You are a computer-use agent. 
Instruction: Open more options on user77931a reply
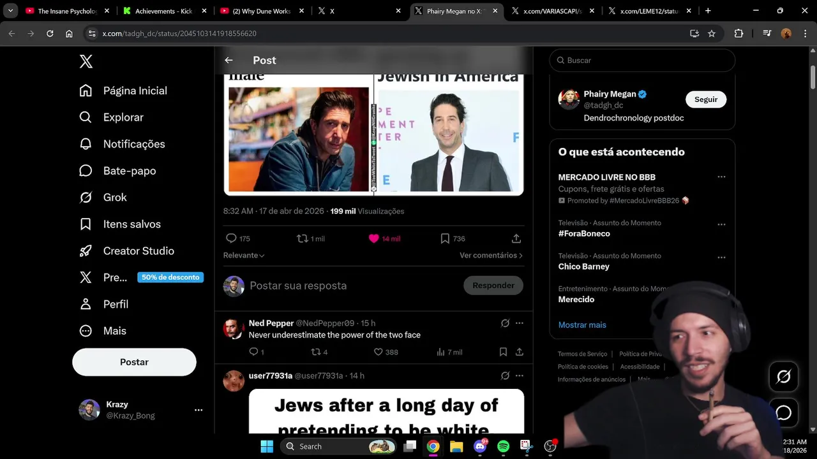520,375
